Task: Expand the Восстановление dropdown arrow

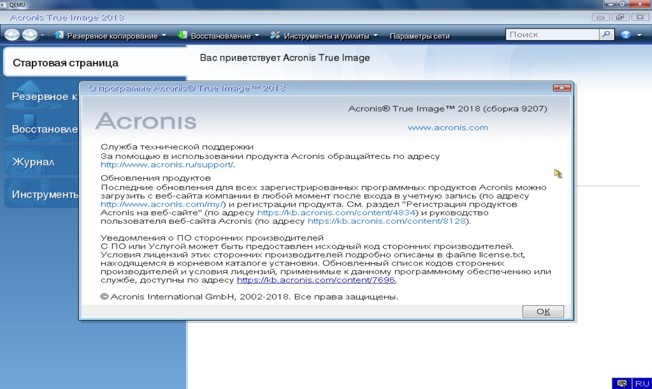Action: tap(257, 35)
